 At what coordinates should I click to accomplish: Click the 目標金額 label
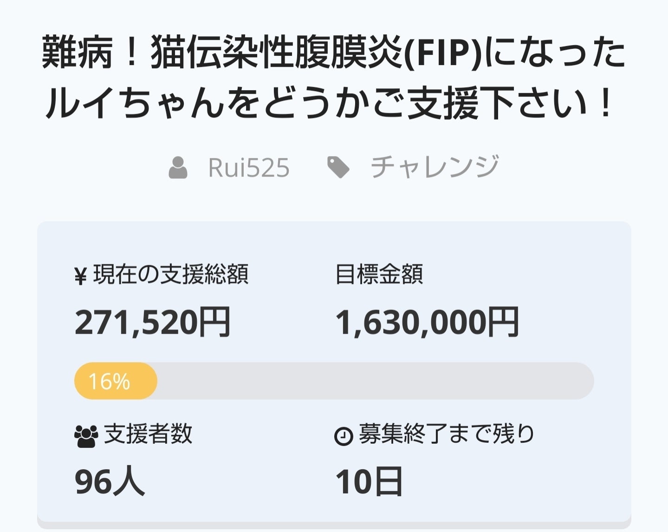pyautogui.click(x=379, y=274)
